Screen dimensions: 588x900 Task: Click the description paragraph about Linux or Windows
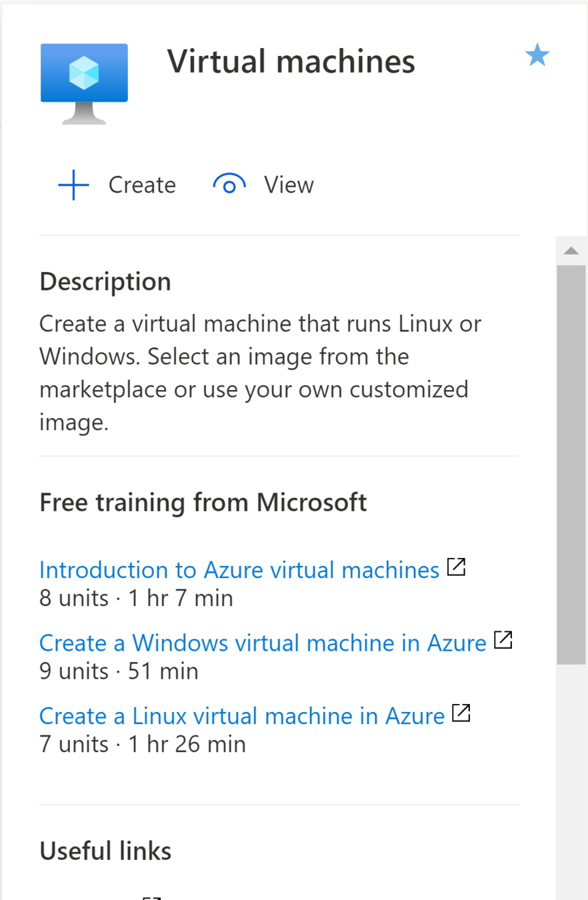[x=260, y=373]
